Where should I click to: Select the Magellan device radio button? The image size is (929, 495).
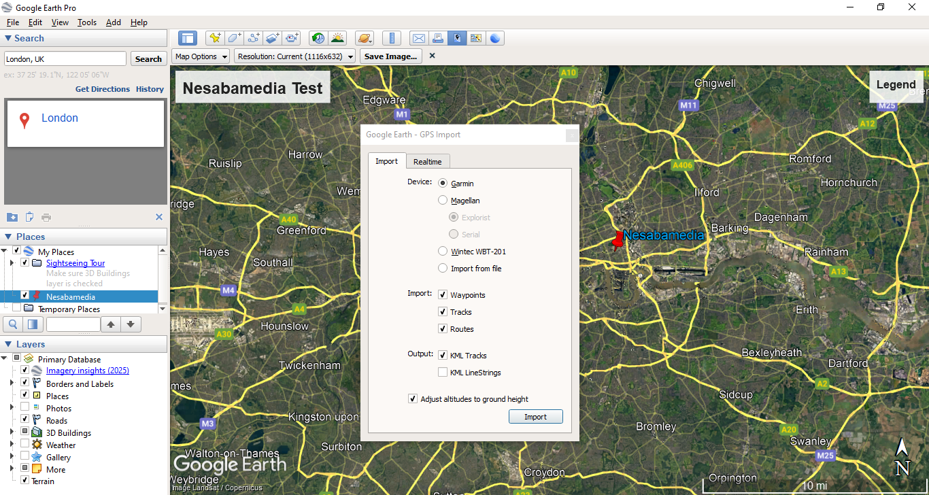pyautogui.click(x=443, y=201)
